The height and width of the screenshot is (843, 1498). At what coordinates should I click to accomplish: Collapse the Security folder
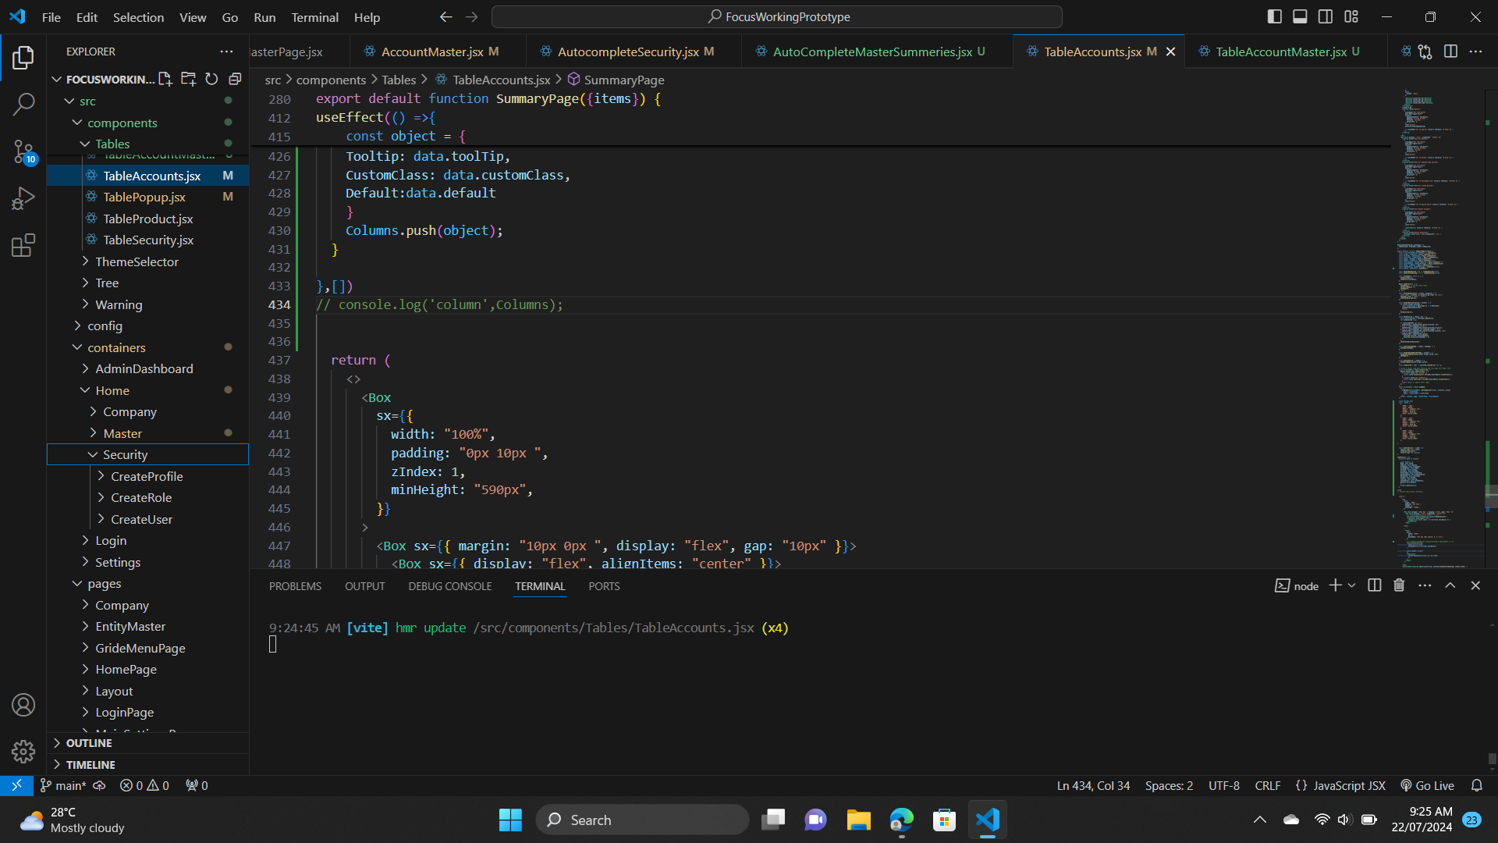[x=125, y=454]
